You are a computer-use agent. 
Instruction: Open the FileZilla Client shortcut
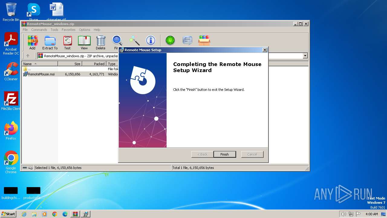click(x=11, y=101)
